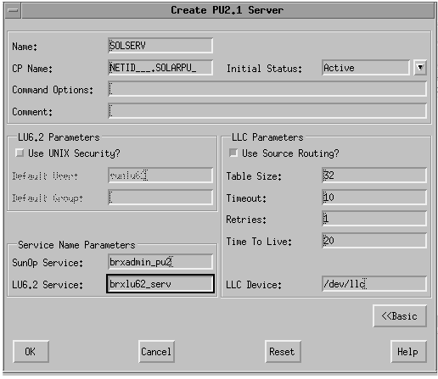Click the Timeout: label

246,198
